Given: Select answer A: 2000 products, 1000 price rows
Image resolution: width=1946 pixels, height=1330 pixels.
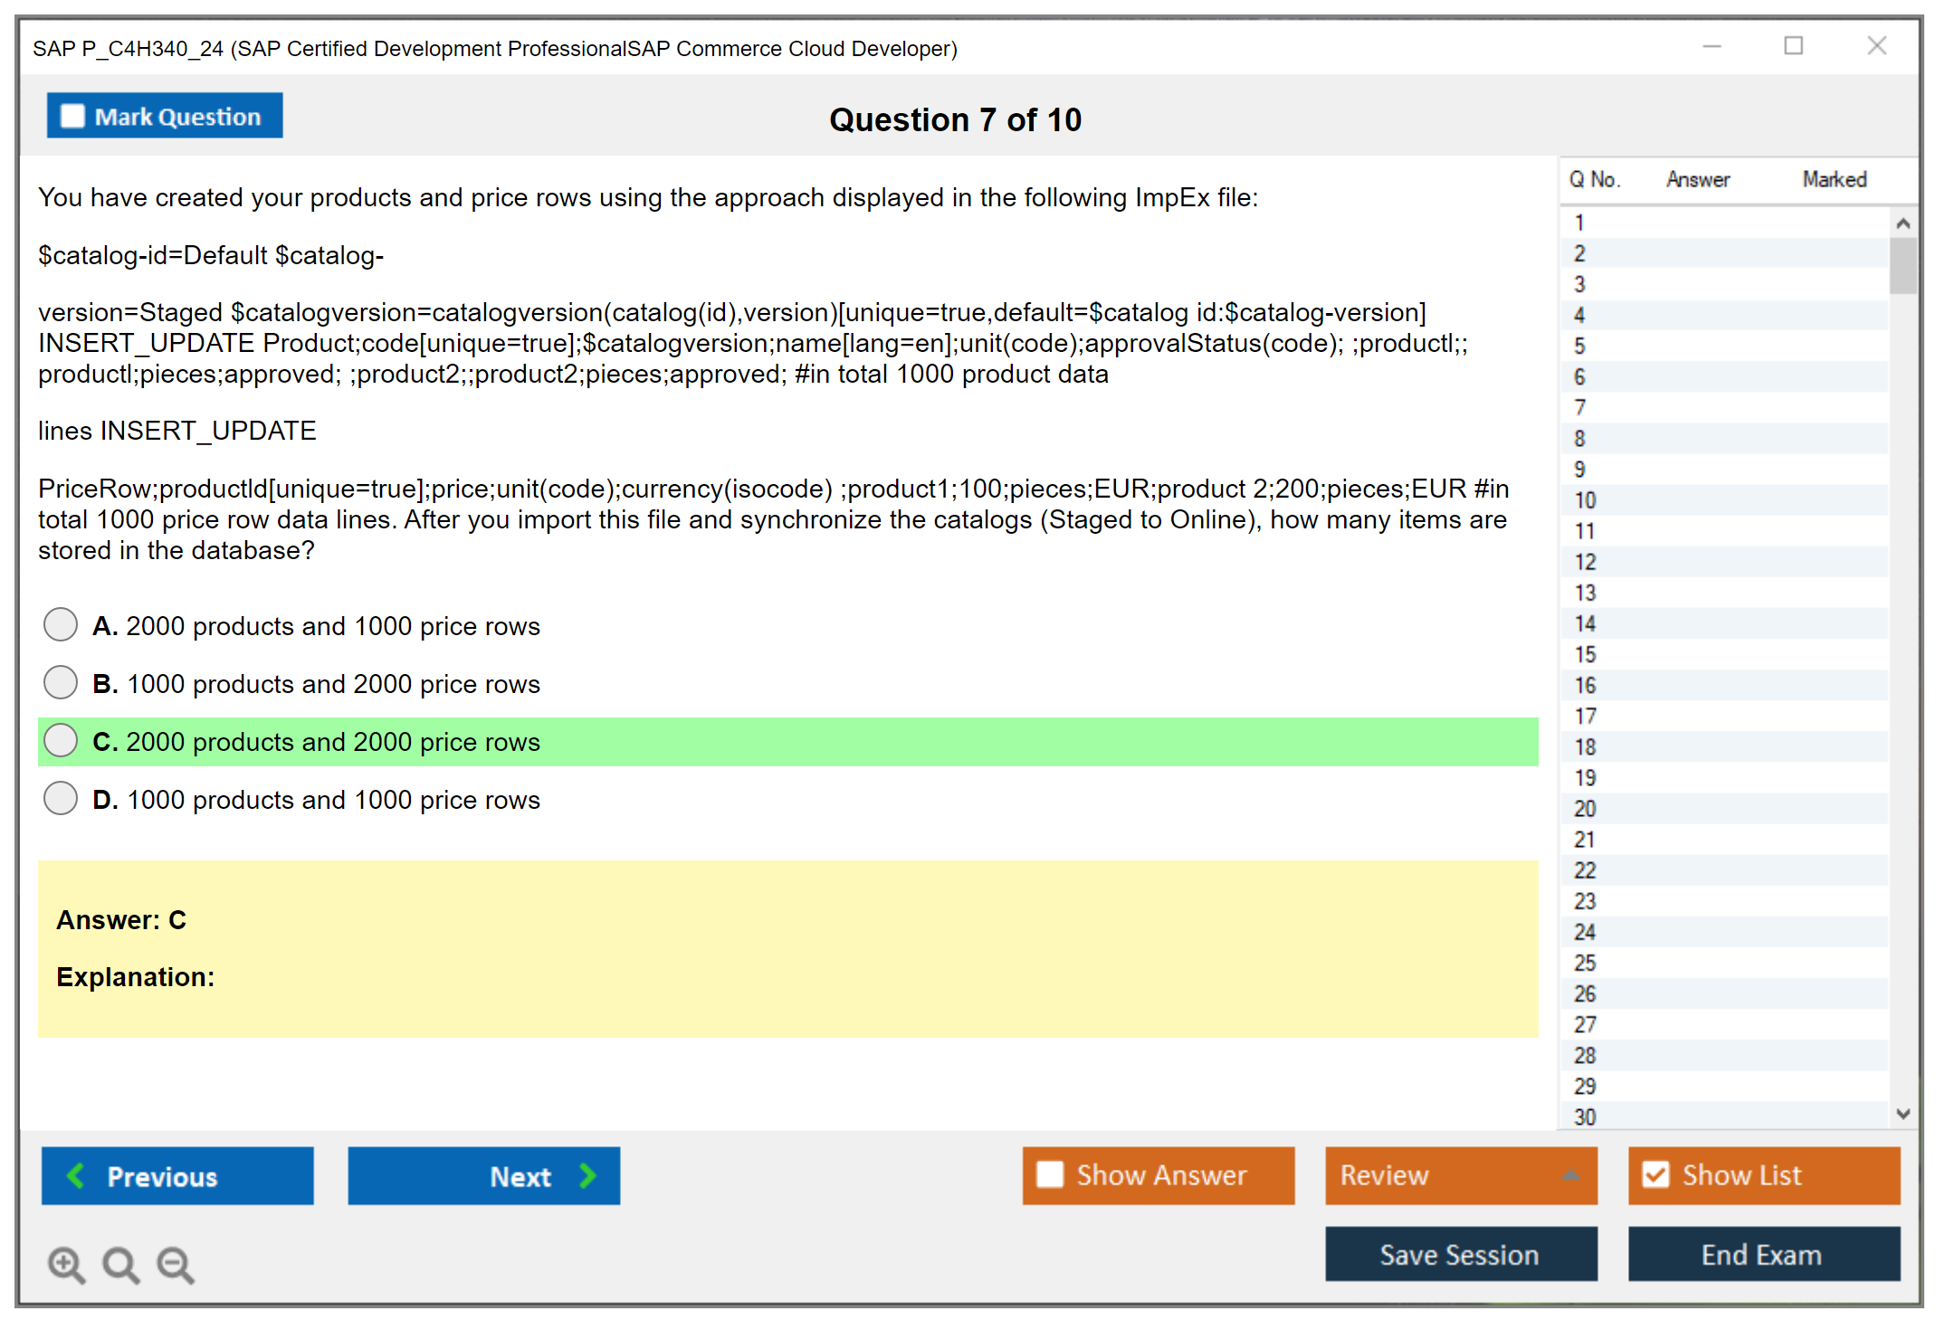Looking at the screenshot, I should click(x=61, y=624).
